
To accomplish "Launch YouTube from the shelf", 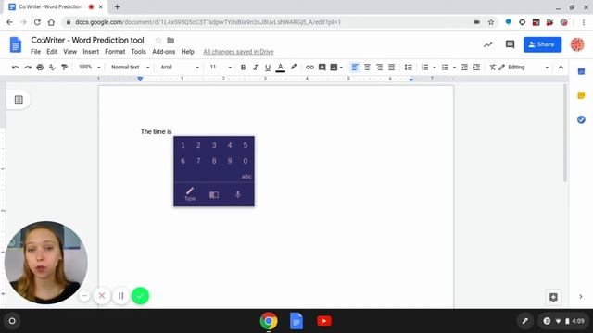I will click(x=324, y=321).
